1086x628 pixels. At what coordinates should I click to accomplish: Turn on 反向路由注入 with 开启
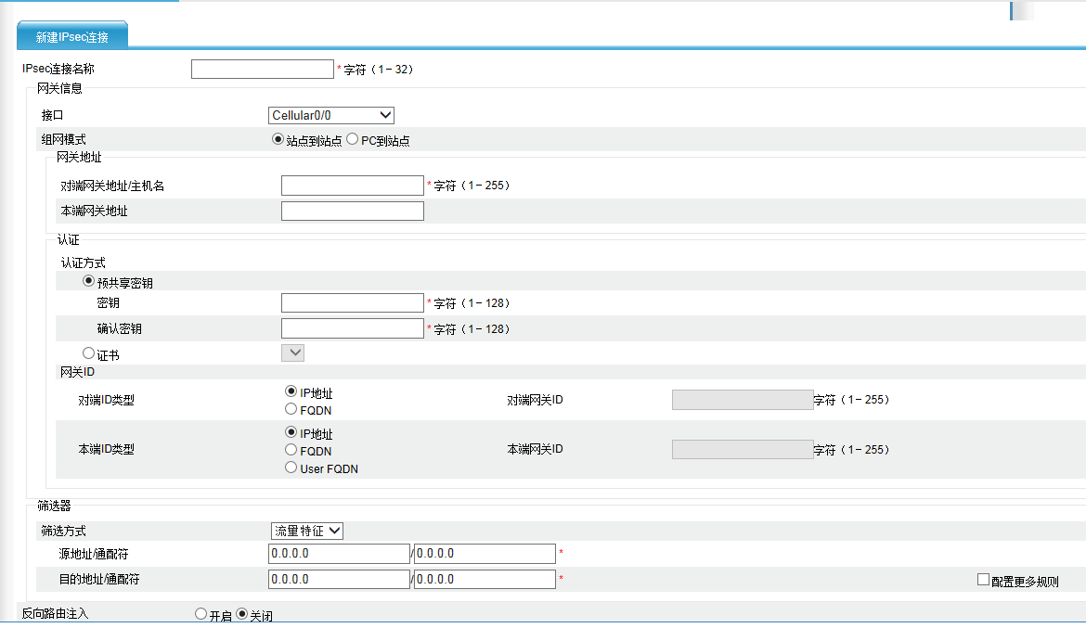(x=200, y=614)
